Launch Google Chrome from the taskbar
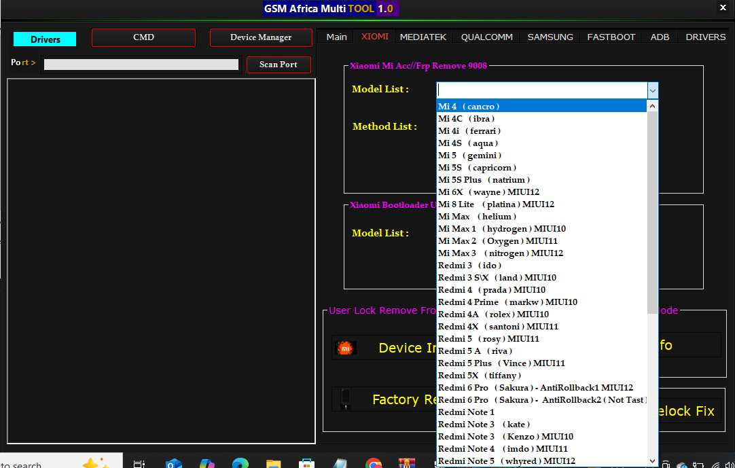 [373, 463]
